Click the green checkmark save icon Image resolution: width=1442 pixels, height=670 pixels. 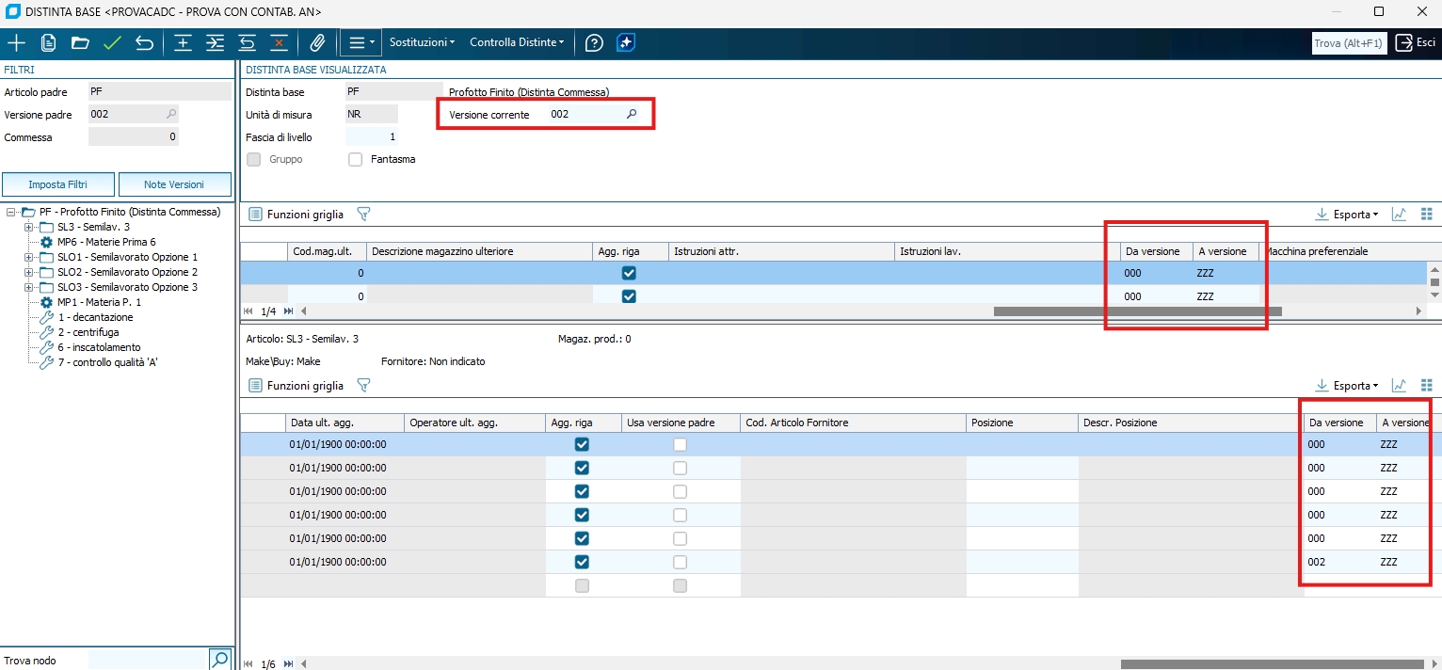tap(112, 43)
